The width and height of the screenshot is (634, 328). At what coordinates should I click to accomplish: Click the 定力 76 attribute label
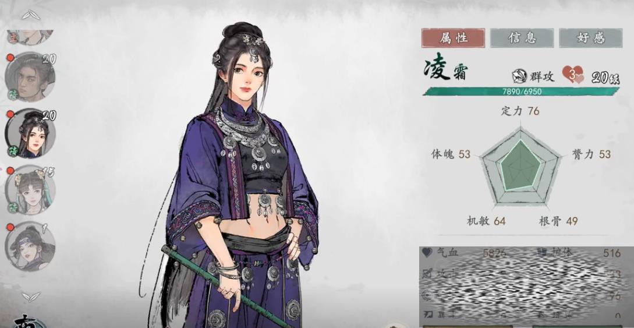520,111
